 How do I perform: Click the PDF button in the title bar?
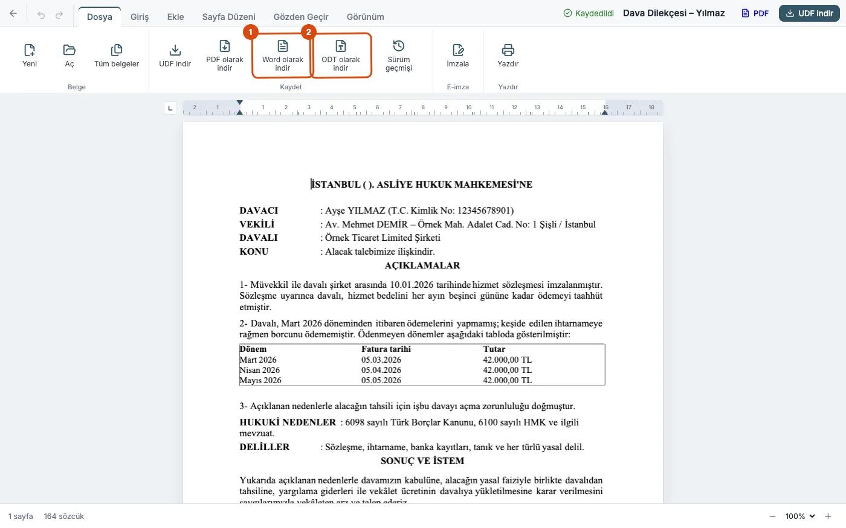tap(755, 13)
